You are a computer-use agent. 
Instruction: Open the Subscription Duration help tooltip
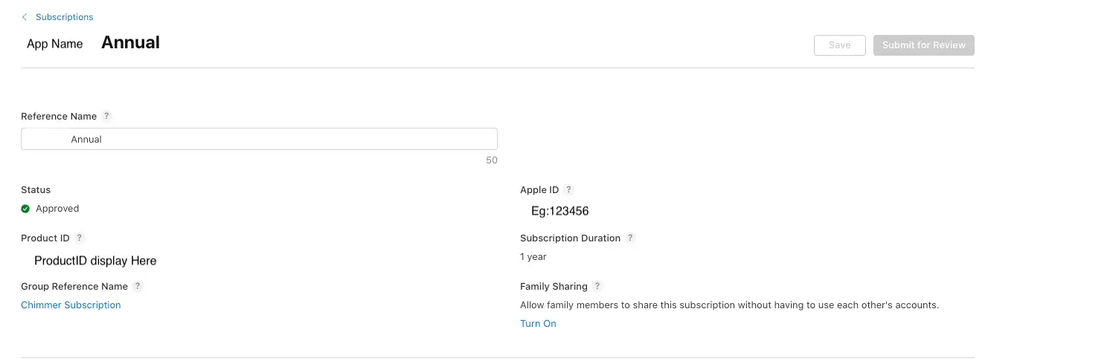coord(630,238)
